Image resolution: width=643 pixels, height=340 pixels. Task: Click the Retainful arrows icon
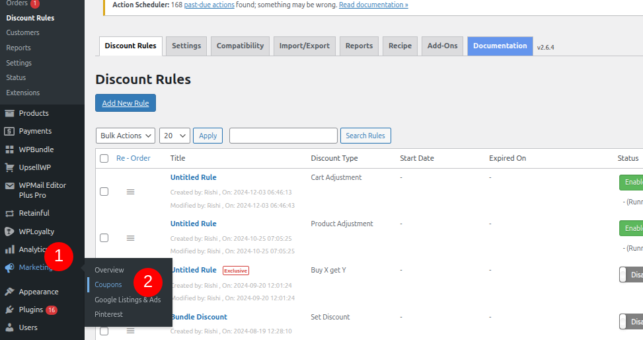tap(9, 213)
